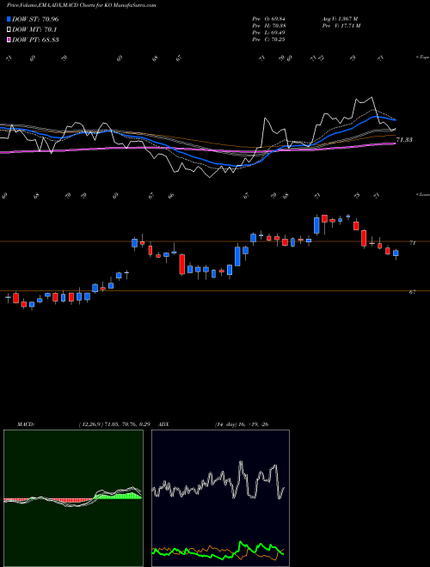Click the 67 level label on candlestick chart
The height and width of the screenshot is (567, 430).
pos(412,292)
